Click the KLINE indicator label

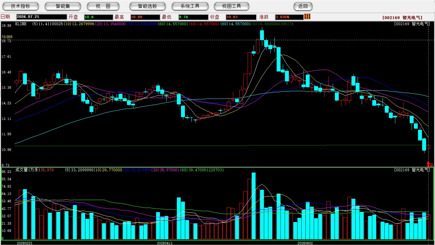[21, 24]
